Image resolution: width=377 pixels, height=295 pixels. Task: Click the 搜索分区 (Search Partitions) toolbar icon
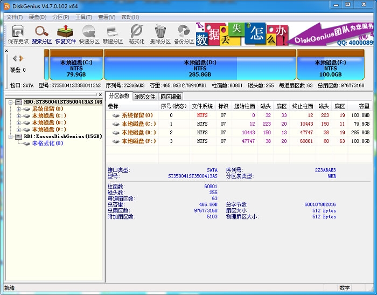[x=41, y=34]
